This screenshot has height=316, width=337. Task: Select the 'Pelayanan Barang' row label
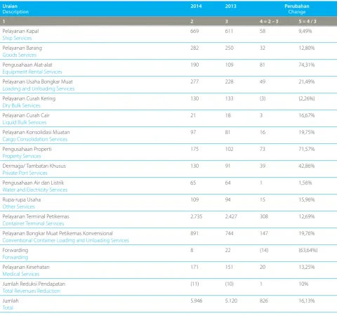(x=22, y=48)
